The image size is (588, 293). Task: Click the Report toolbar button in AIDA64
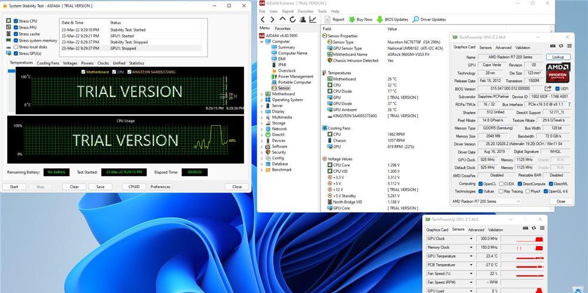point(335,19)
